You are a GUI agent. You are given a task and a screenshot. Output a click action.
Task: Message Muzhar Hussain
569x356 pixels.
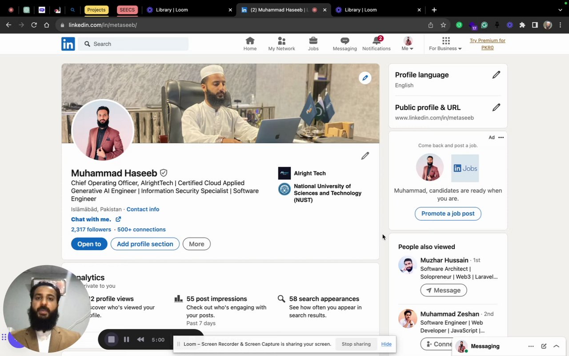[x=444, y=290]
